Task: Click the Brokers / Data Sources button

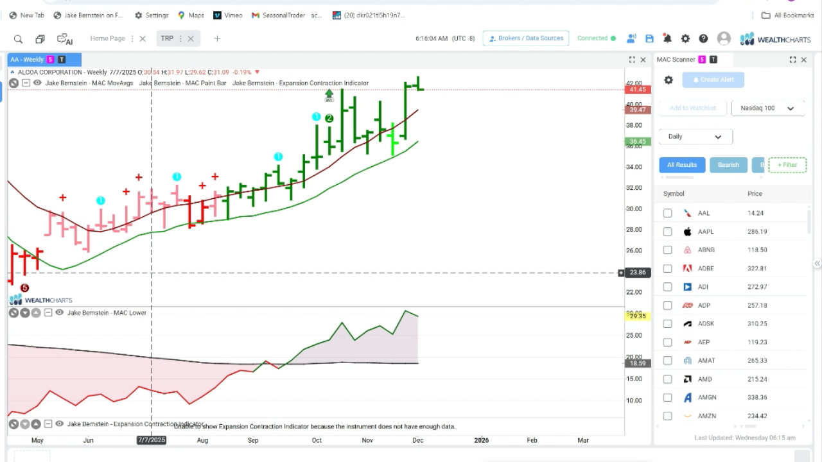Action: pyautogui.click(x=526, y=38)
